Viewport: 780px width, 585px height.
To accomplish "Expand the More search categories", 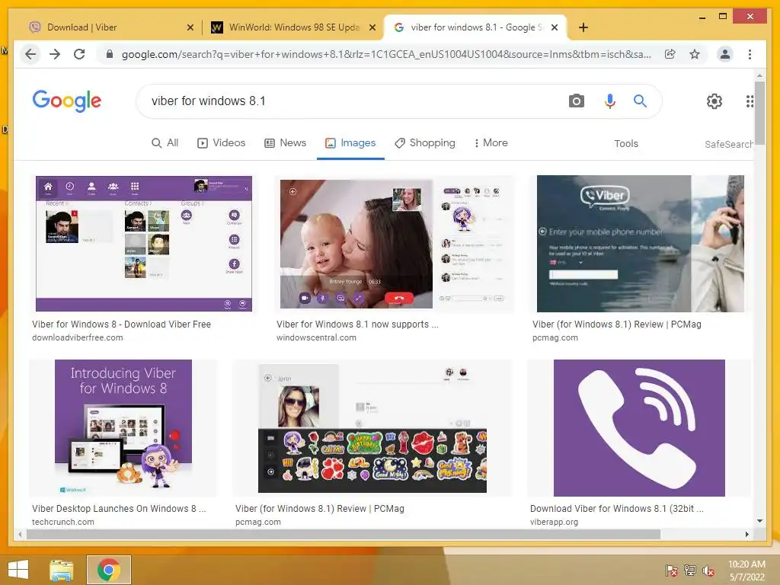I will (x=491, y=142).
